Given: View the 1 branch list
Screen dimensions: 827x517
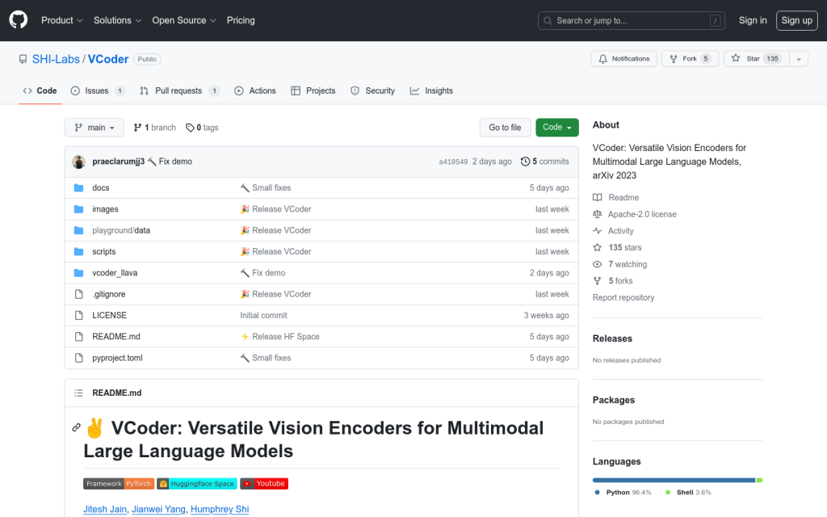Looking at the screenshot, I should pos(154,128).
